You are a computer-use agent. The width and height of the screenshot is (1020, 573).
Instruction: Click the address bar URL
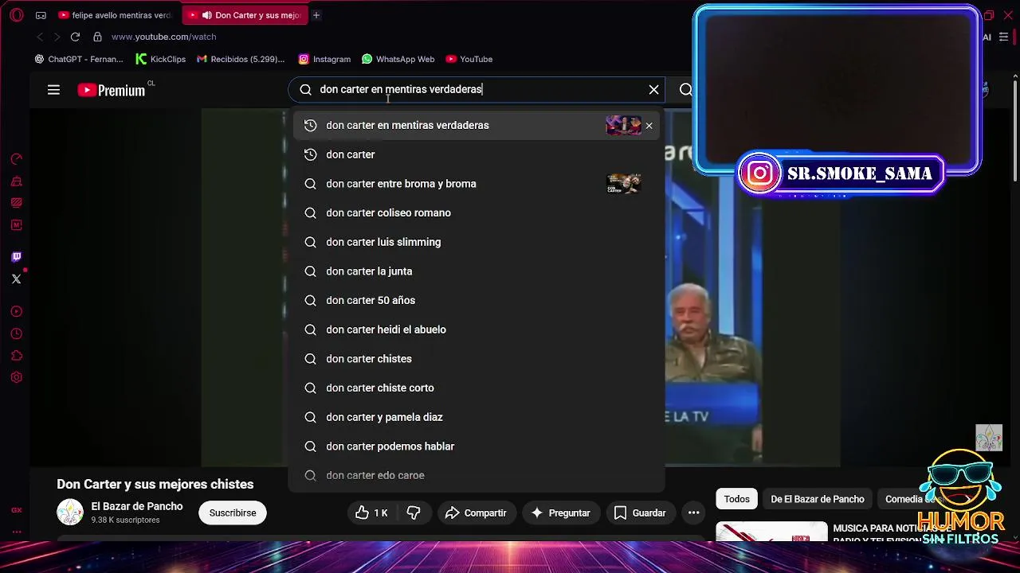point(163,37)
